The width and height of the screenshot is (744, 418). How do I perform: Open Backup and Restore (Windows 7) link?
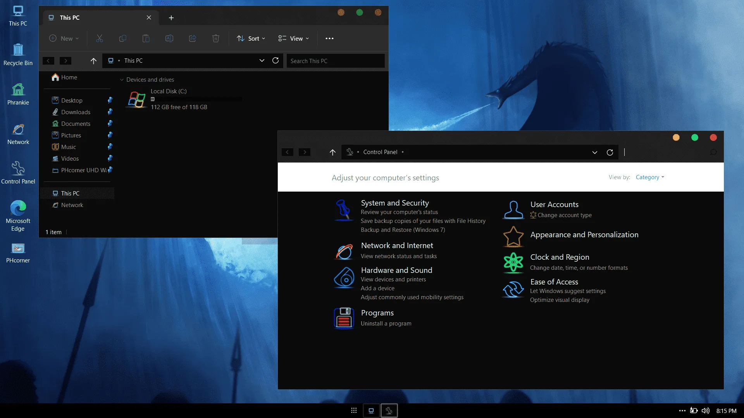(403, 230)
